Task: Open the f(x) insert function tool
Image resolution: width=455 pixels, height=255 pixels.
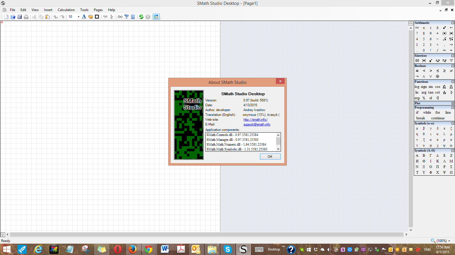Action: pyautogui.click(x=120, y=17)
